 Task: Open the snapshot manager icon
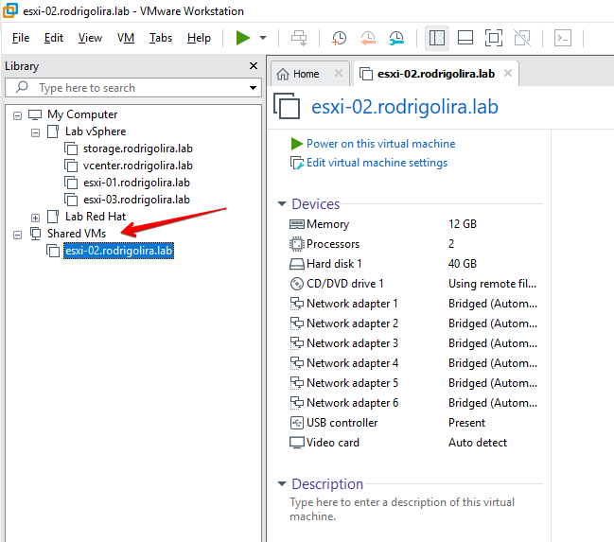click(396, 38)
